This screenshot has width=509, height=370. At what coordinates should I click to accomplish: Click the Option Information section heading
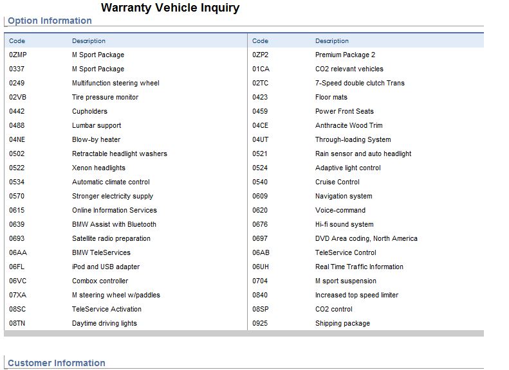tap(50, 21)
